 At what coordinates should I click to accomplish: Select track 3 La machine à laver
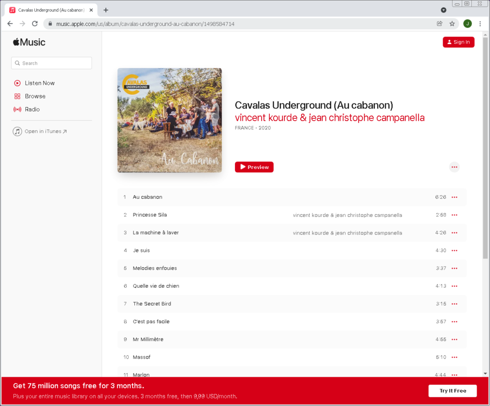pyautogui.click(x=292, y=233)
